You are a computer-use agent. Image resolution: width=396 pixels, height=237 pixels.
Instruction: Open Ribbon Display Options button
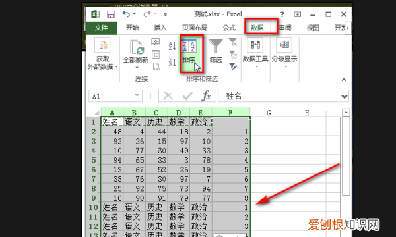tap(298, 14)
